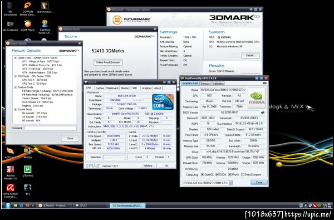Toggle the CUDA checkbox in GPU-Z
The width and height of the screenshot is (334, 220).
tap(217, 174)
